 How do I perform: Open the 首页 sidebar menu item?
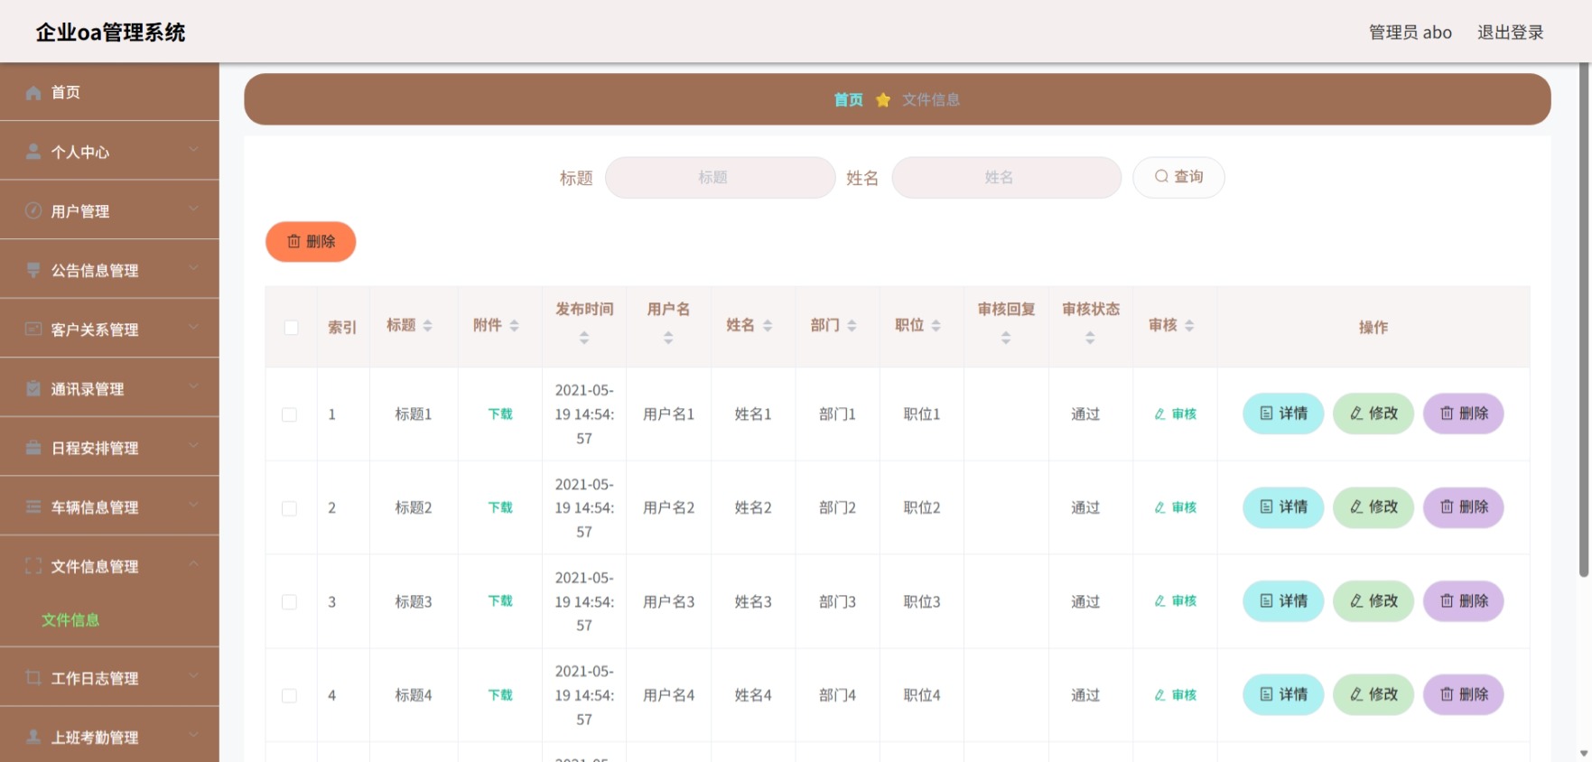pyautogui.click(x=109, y=92)
